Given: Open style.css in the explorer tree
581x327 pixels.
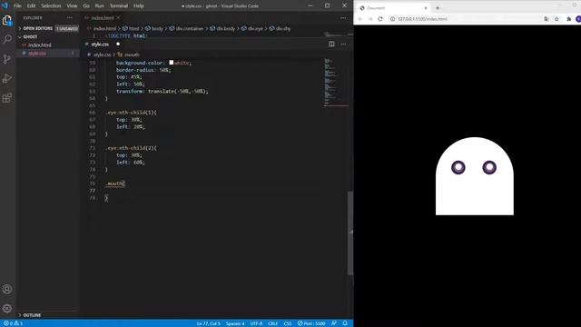Looking at the screenshot, I should (37, 54).
